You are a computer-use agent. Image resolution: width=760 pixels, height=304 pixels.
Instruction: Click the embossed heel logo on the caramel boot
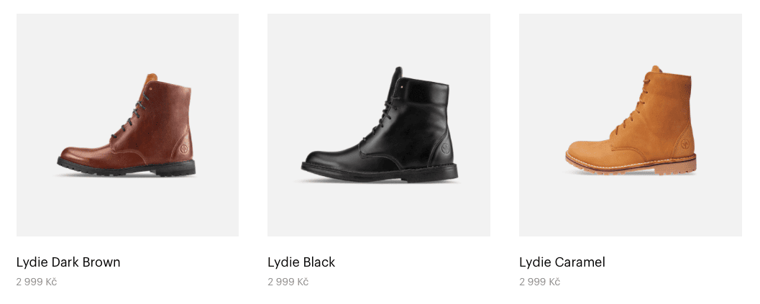point(685,144)
